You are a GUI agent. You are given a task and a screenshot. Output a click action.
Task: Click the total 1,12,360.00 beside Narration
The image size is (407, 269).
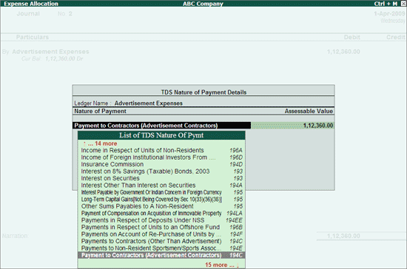point(343,236)
